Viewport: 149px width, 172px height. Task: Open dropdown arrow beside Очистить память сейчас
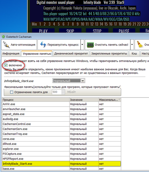click(132, 45)
